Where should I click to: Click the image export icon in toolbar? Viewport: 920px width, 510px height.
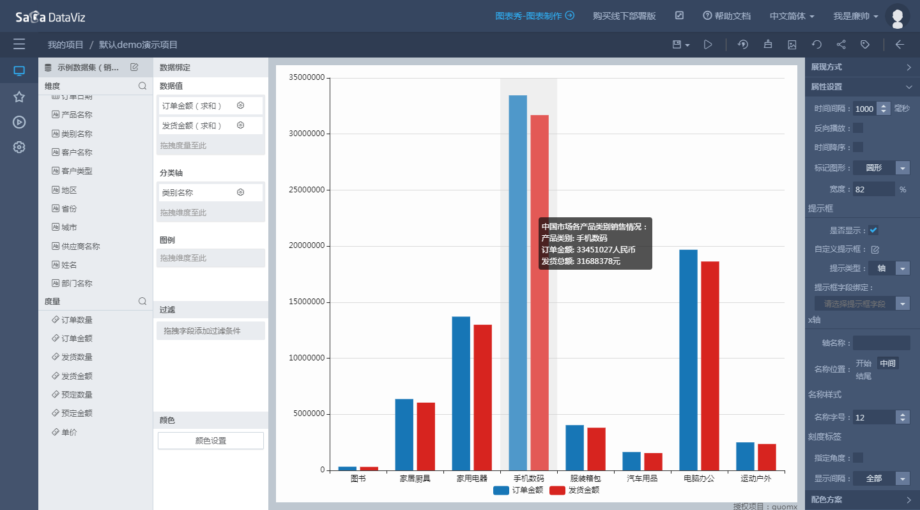(792, 45)
